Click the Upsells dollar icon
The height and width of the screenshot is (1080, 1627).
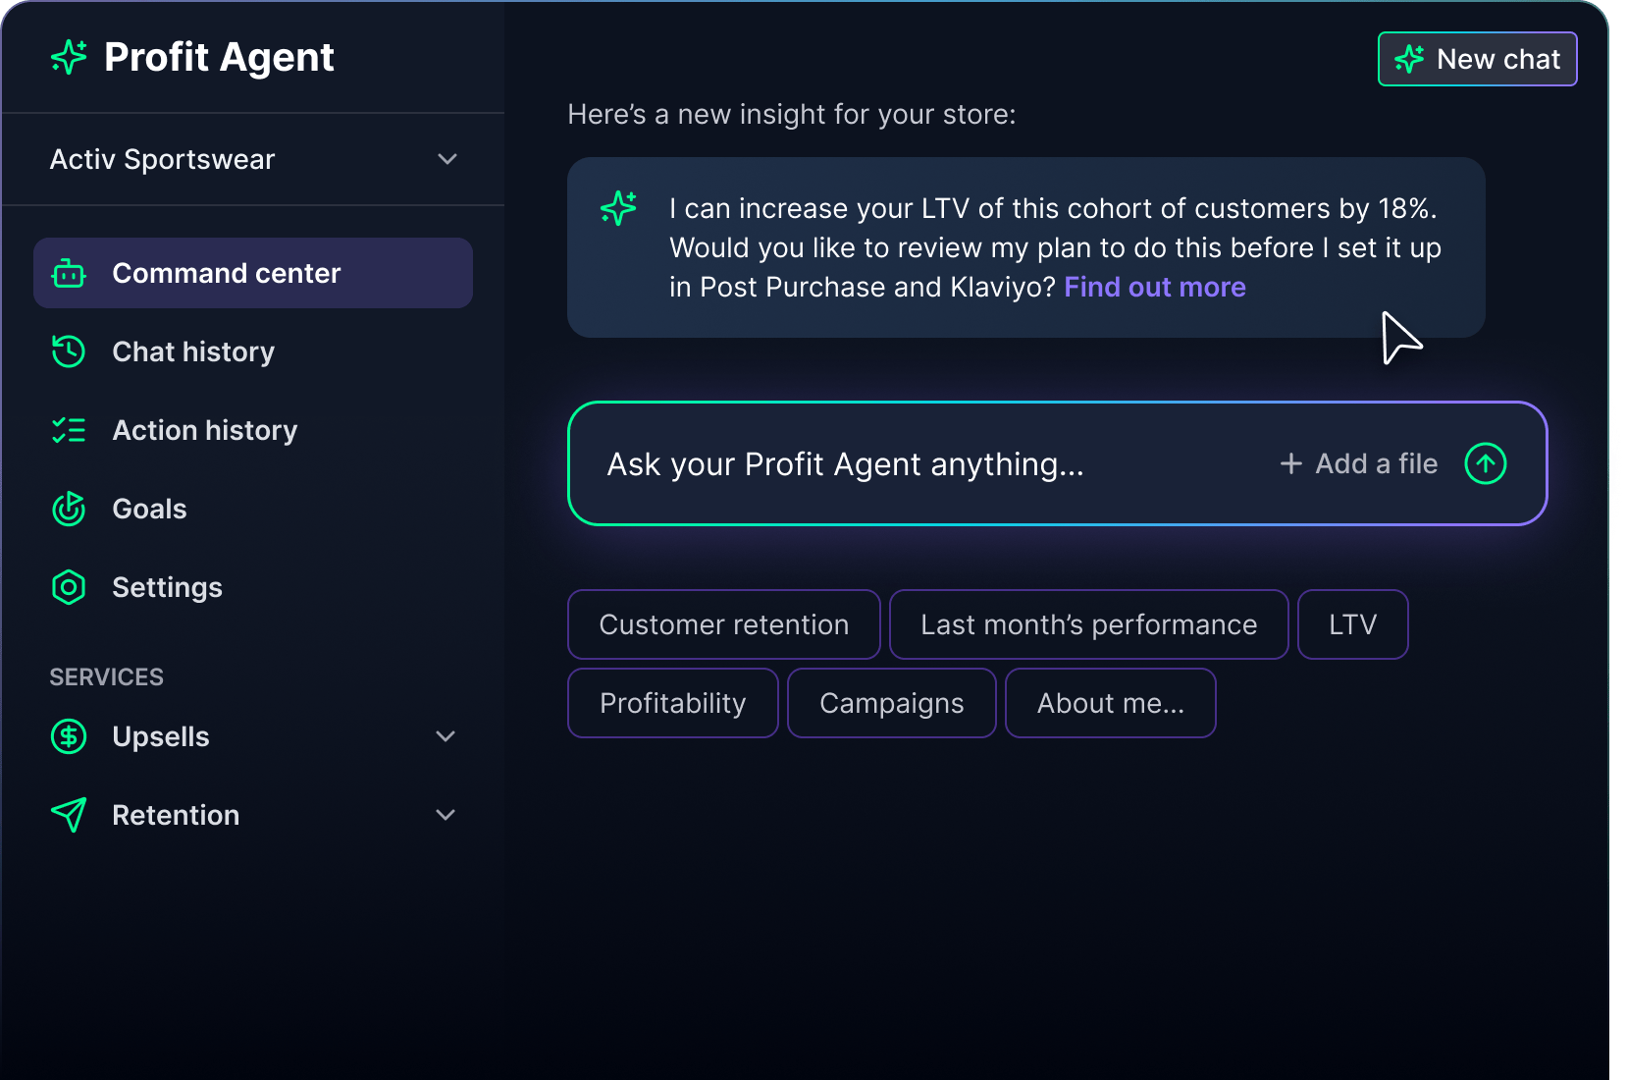click(x=69, y=736)
